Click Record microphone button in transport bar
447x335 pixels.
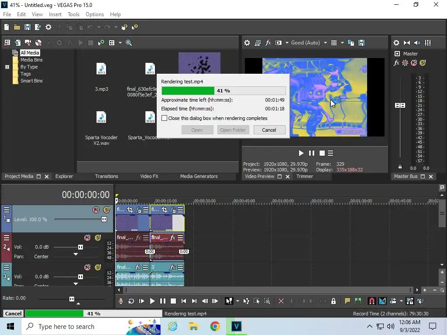click(120, 301)
